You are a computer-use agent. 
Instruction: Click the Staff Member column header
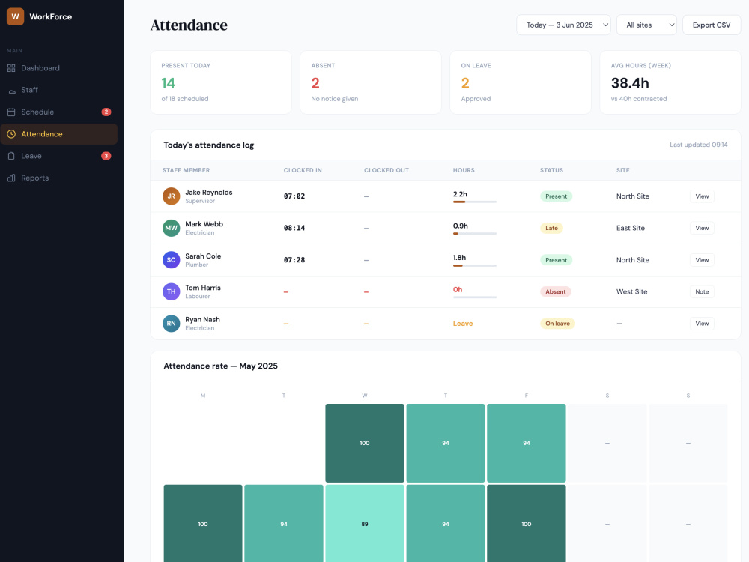click(x=186, y=170)
